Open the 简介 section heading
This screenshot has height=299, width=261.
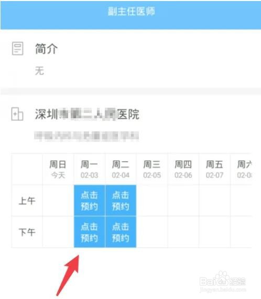46,49
